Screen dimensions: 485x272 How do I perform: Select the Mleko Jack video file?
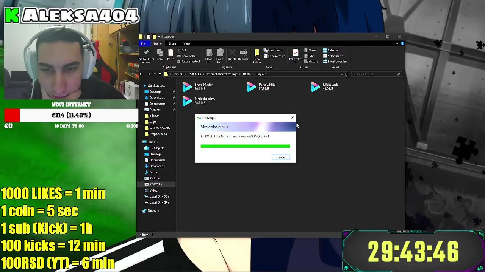point(324,87)
